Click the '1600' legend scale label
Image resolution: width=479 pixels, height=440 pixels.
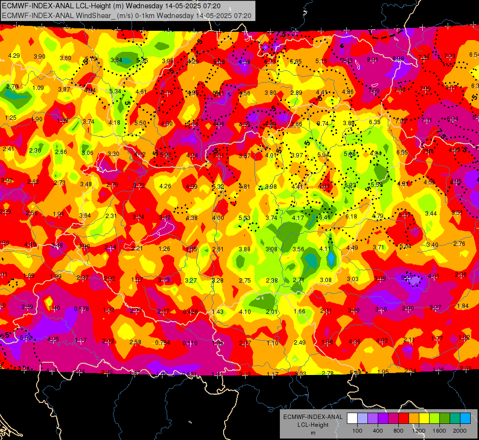[439, 431]
